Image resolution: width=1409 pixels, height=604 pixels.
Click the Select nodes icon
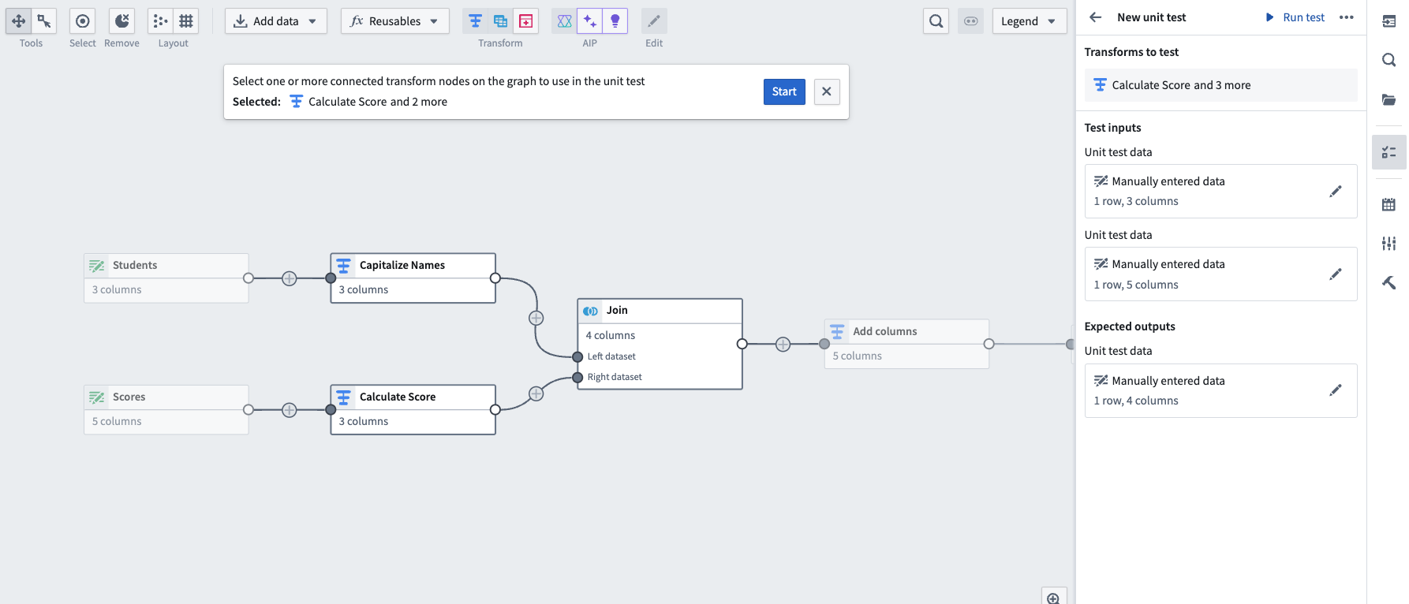(x=82, y=21)
